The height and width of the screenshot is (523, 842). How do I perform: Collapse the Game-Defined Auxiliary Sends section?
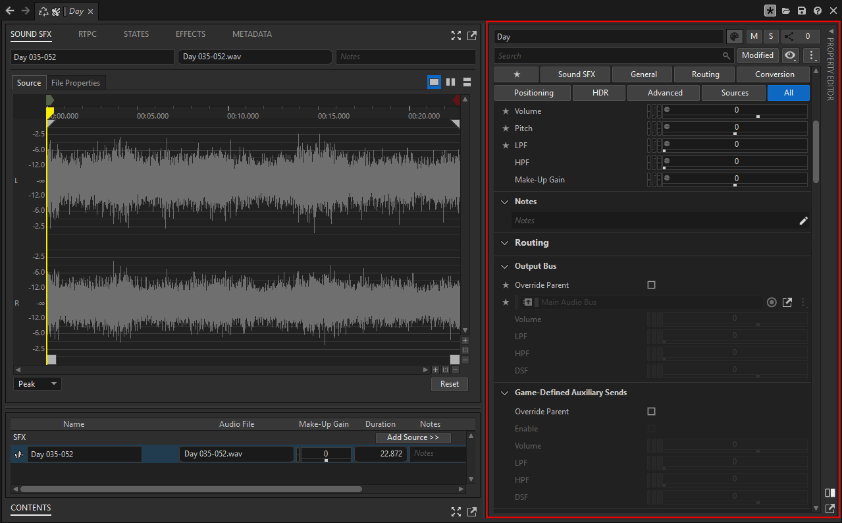coord(505,393)
